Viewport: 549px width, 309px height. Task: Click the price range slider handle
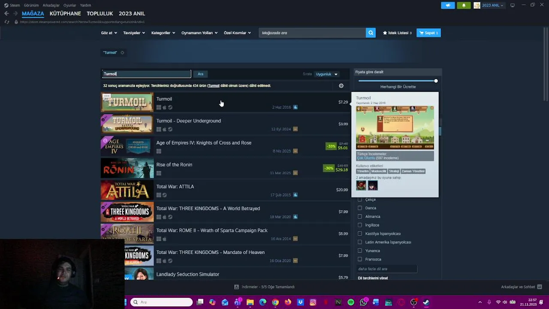(436, 81)
